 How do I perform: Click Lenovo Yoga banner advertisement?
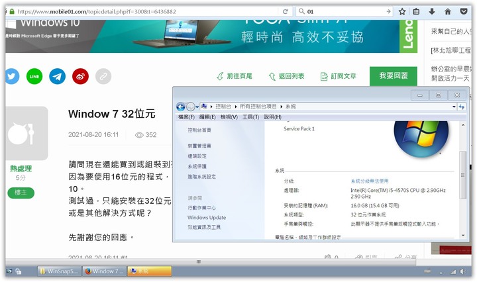tap(211, 36)
